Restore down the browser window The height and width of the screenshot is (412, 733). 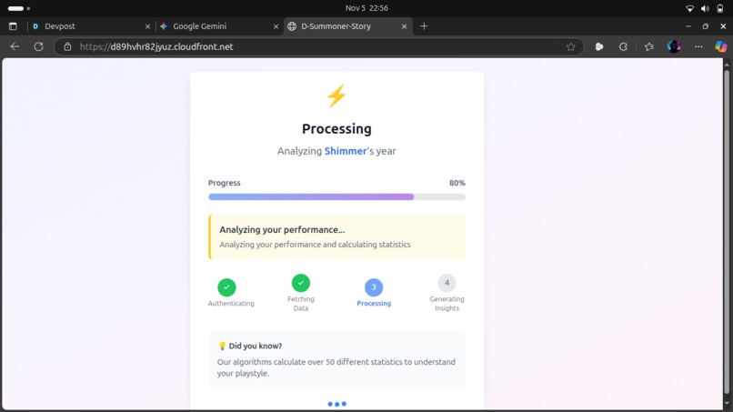click(x=706, y=26)
